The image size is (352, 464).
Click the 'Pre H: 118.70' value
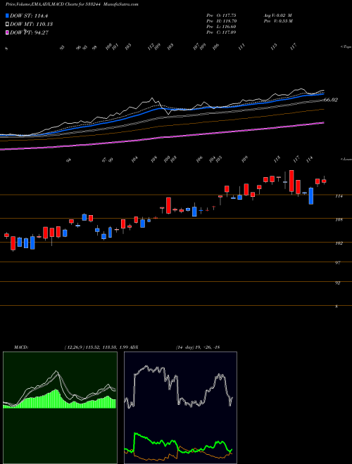(x=221, y=21)
